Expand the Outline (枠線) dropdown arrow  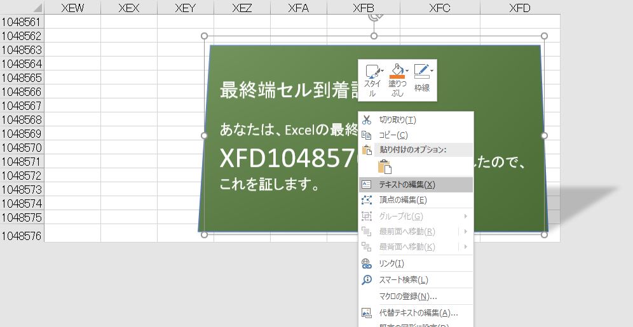click(x=432, y=71)
